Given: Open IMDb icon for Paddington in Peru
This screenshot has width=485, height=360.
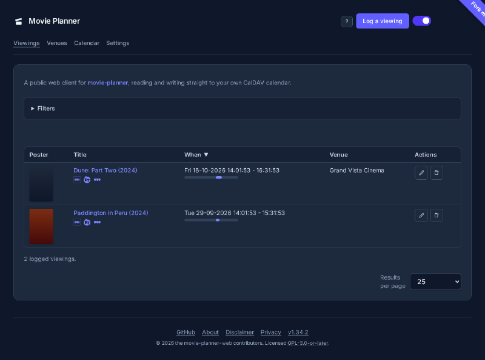Looking at the screenshot, I should click(x=77, y=222).
